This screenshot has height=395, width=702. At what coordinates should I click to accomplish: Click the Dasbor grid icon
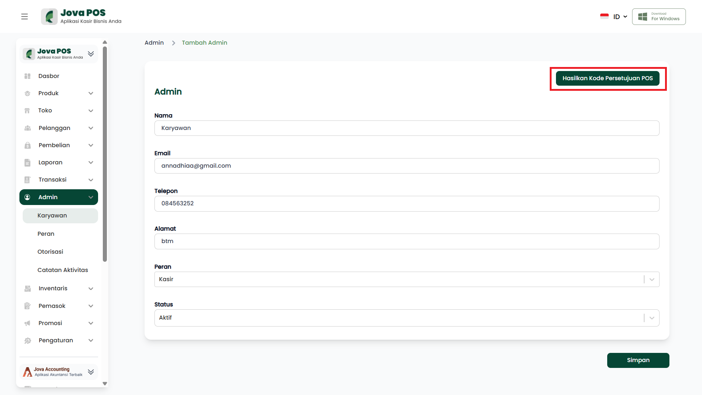click(x=27, y=76)
